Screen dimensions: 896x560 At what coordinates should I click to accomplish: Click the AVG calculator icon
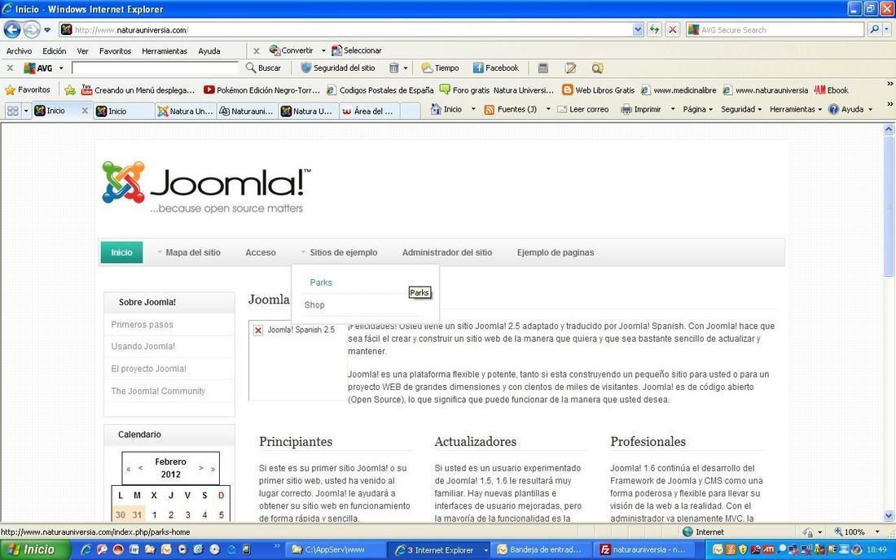pyautogui.click(x=542, y=68)
